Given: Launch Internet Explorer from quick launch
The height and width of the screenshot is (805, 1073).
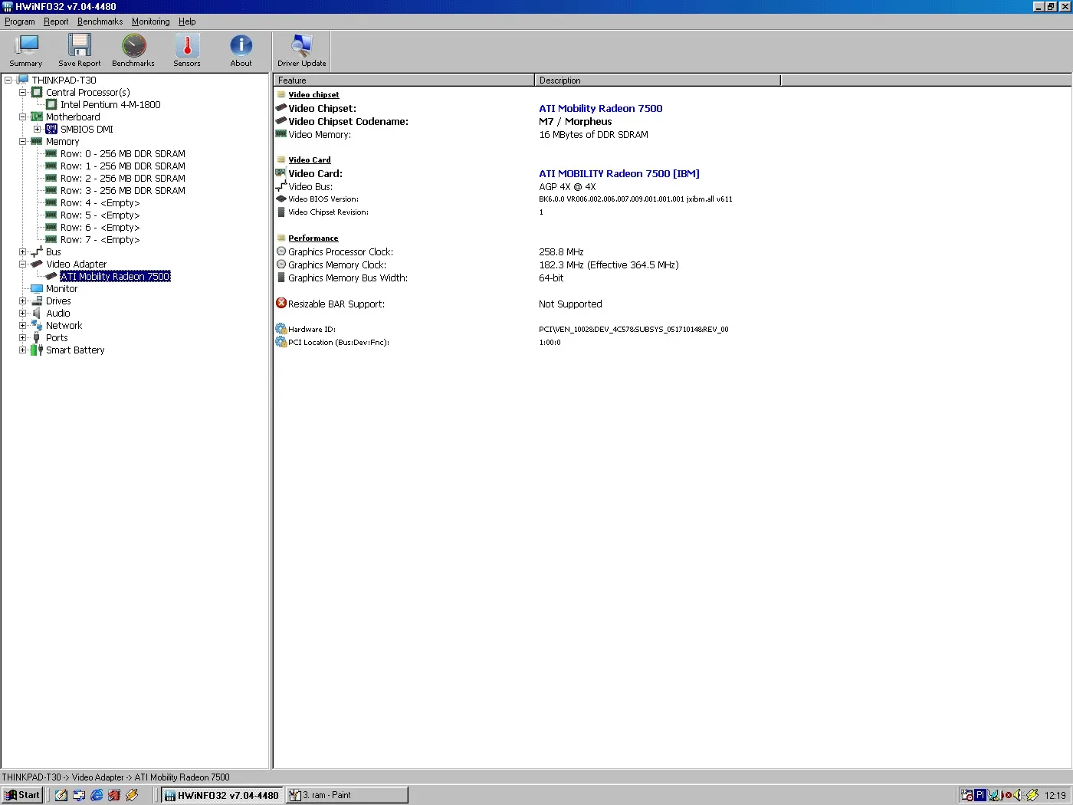Looking at the screenshot, I should [97, 795].
